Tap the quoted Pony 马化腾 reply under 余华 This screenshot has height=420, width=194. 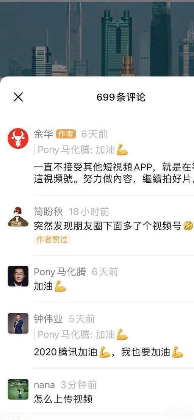(83, 150)
